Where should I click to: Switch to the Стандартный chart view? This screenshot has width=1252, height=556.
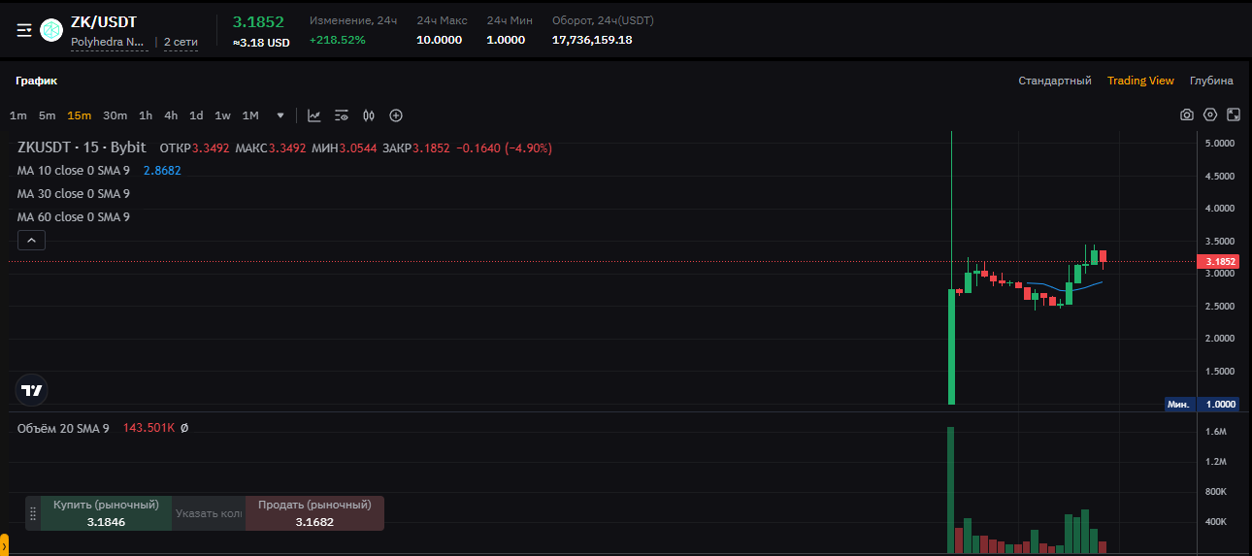coord(1055,81)
